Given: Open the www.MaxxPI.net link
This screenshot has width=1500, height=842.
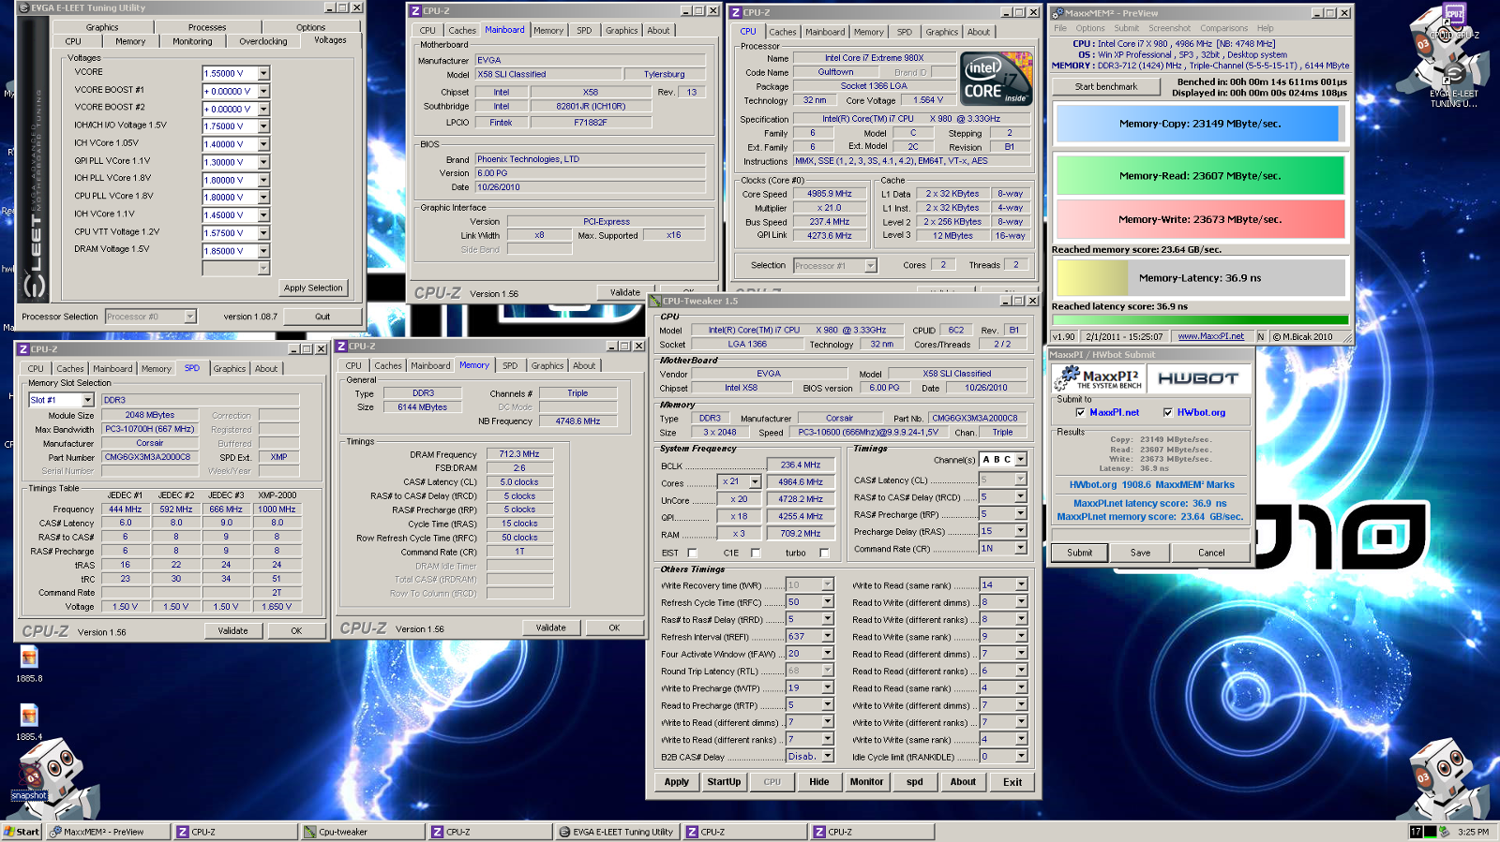Looking at the screenshot, I should coord(1211,336).
